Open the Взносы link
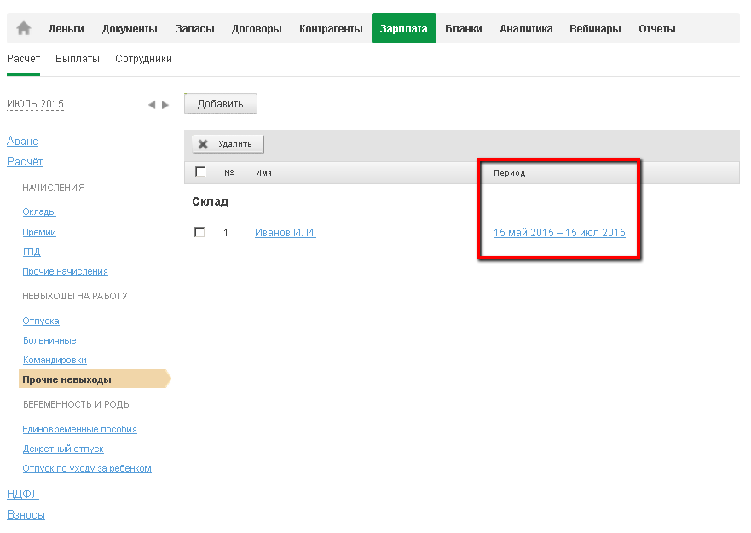The height and width of the screenshot is (533, 751). tap(26, 515)
